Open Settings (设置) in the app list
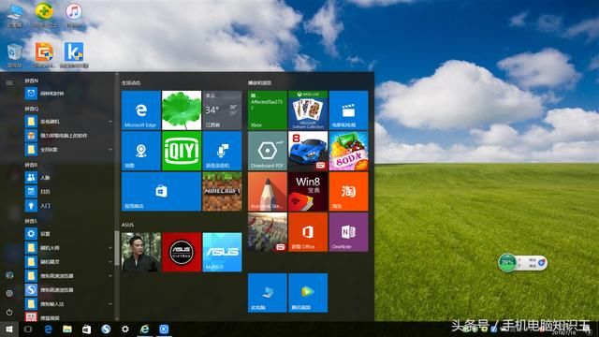Viewport: 599px width, 337px height. tap(68, 234)
